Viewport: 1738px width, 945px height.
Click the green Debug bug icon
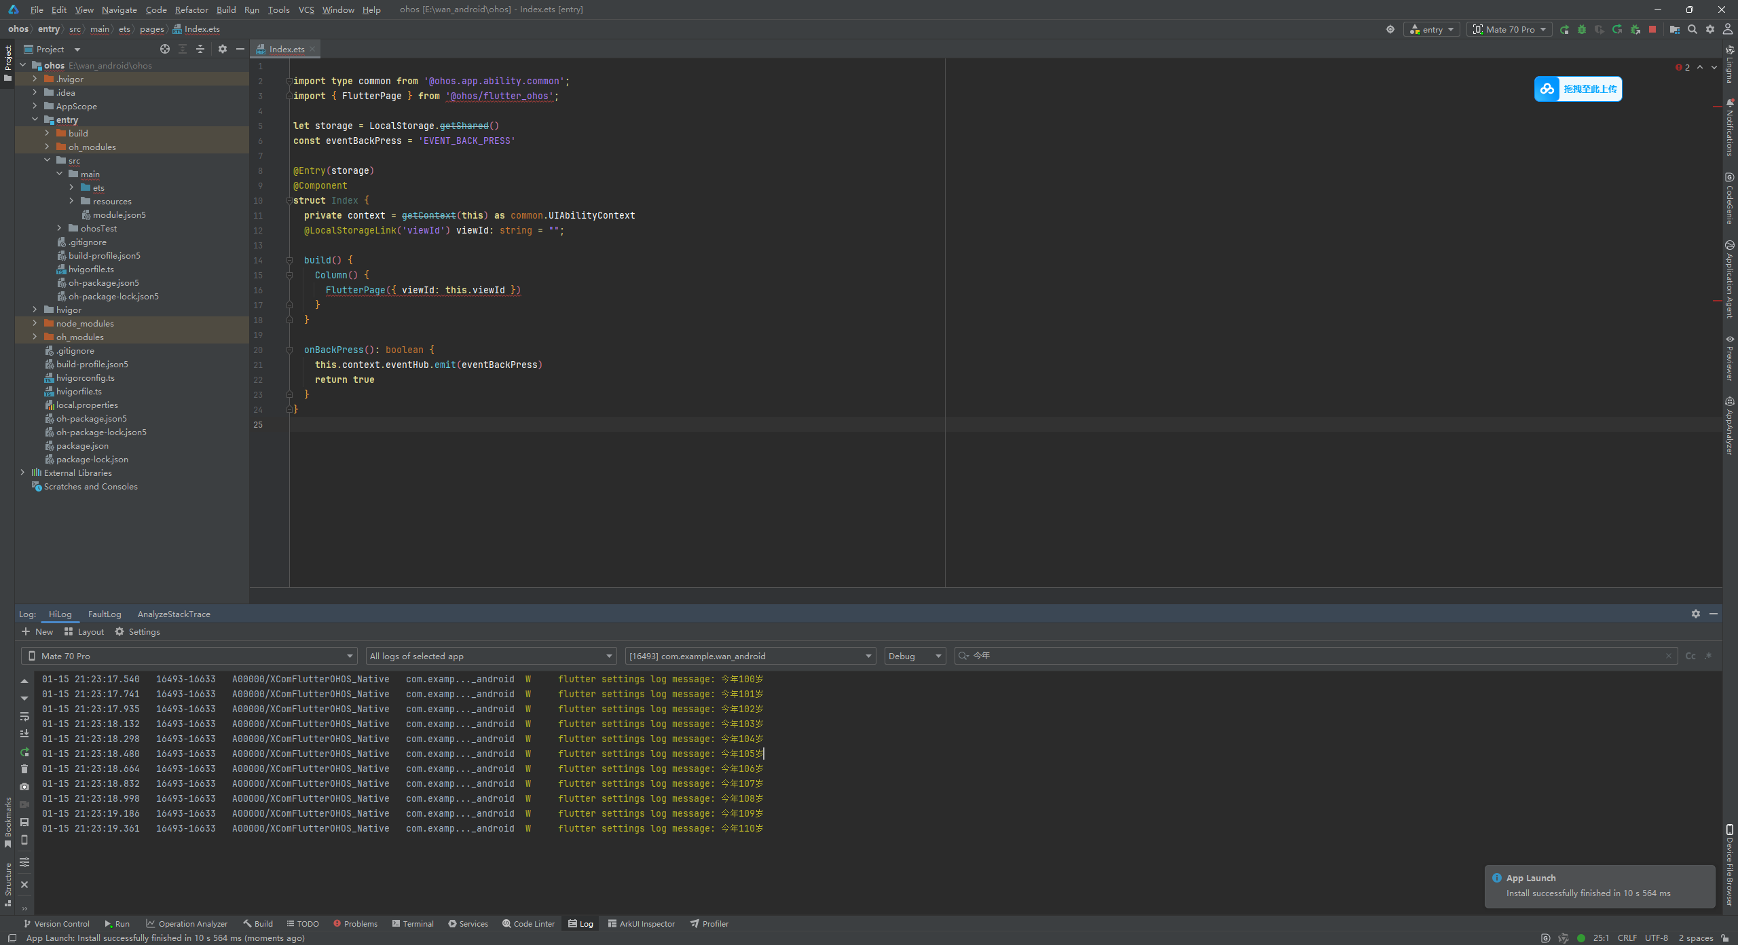(x=1582, y=29)
